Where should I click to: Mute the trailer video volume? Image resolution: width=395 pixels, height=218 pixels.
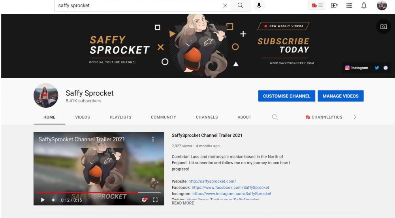tap(53, 200)
